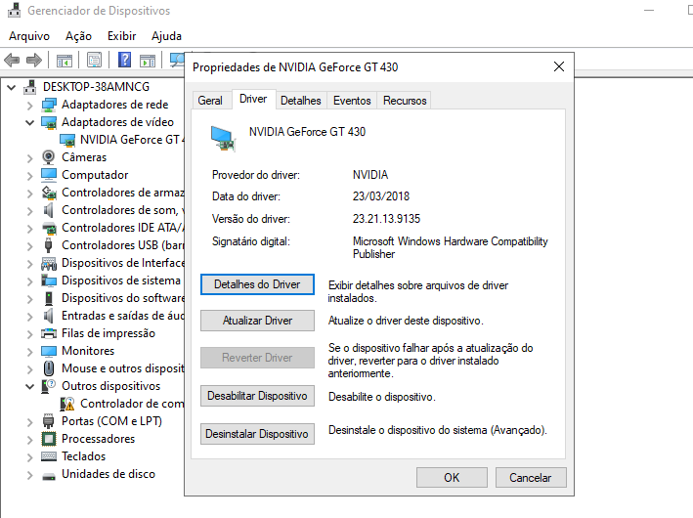Select Controladores IDE ATA tree item

(x=123, y=228)
